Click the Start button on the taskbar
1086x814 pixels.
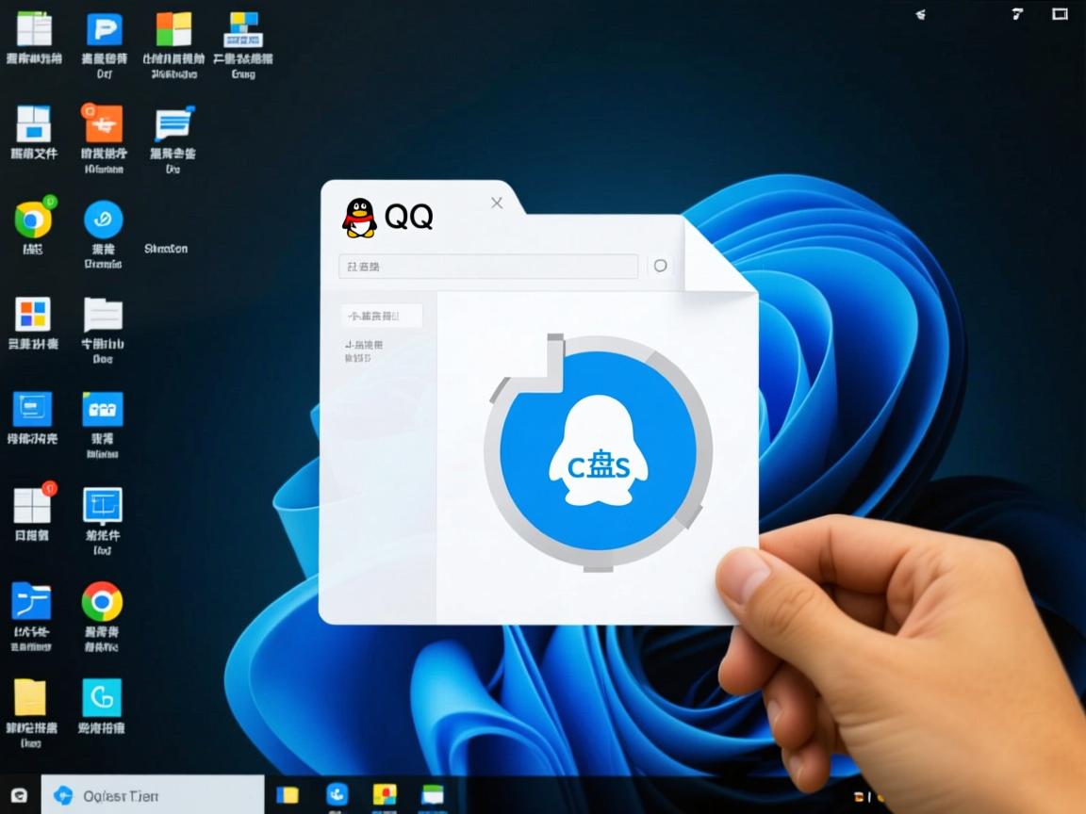[20, 795]
